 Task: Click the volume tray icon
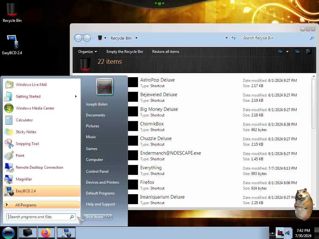tap(288, 233)
